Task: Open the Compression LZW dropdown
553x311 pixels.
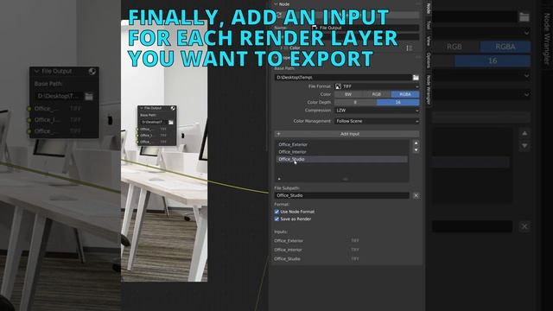Action: point(377,111)
